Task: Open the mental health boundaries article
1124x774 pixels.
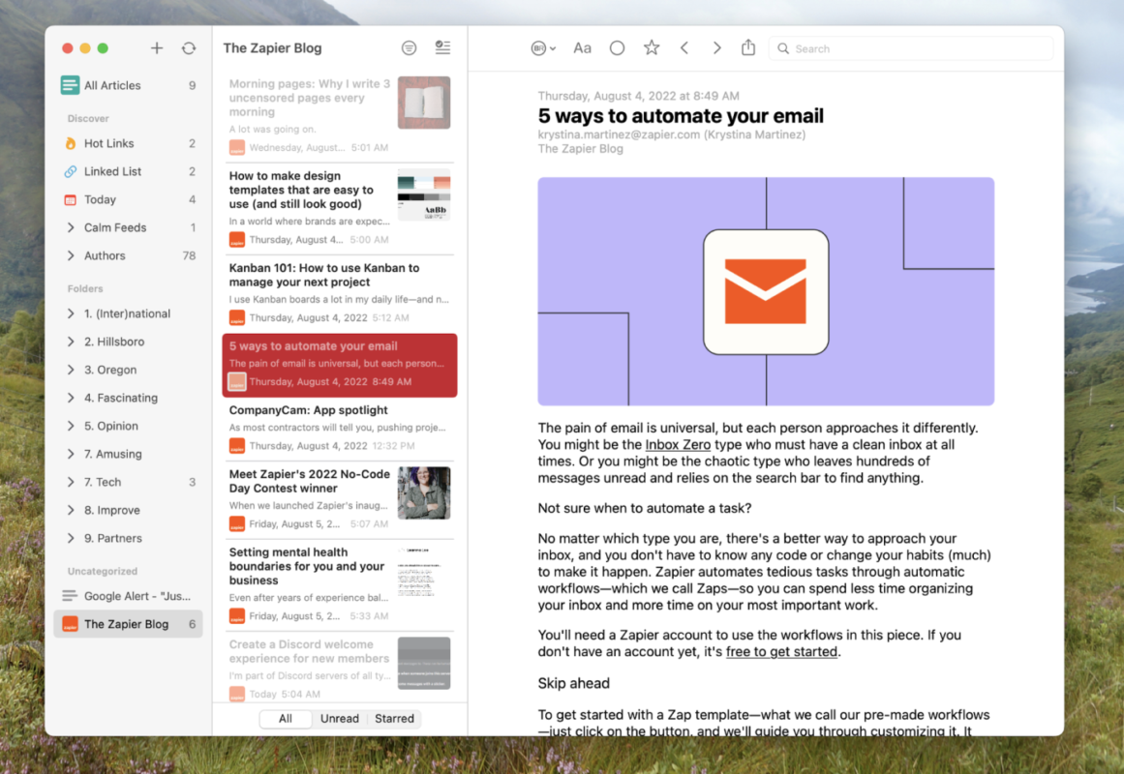Action: pyautogui.click(x=340, y=584)
